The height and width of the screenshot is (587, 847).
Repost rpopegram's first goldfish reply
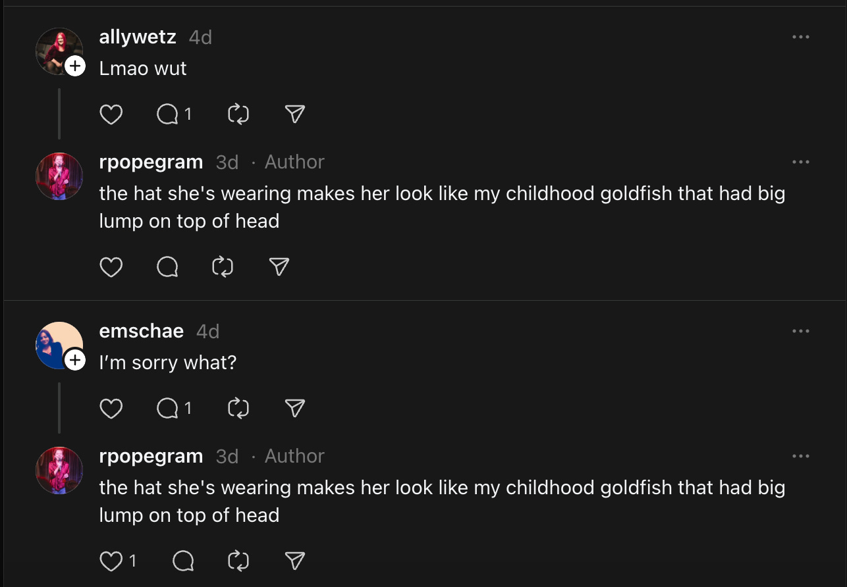click(223, 267)
